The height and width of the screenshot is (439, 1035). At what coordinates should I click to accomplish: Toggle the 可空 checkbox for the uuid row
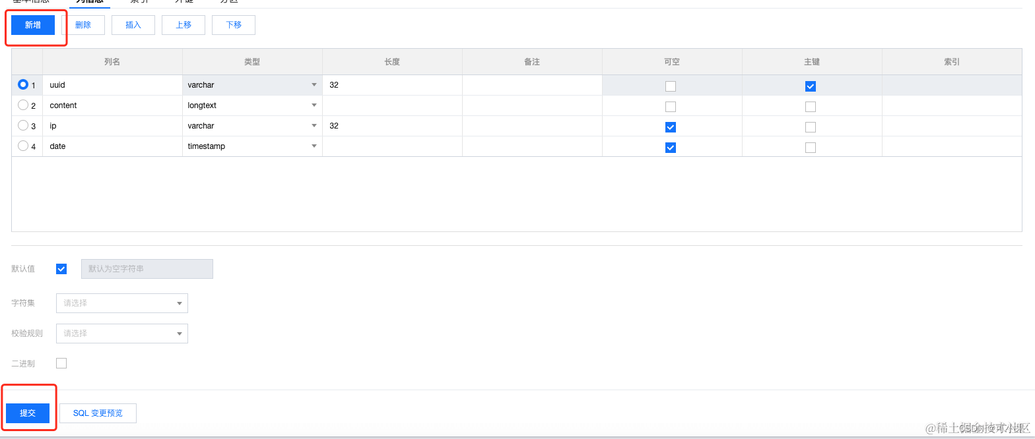point(671,86)
